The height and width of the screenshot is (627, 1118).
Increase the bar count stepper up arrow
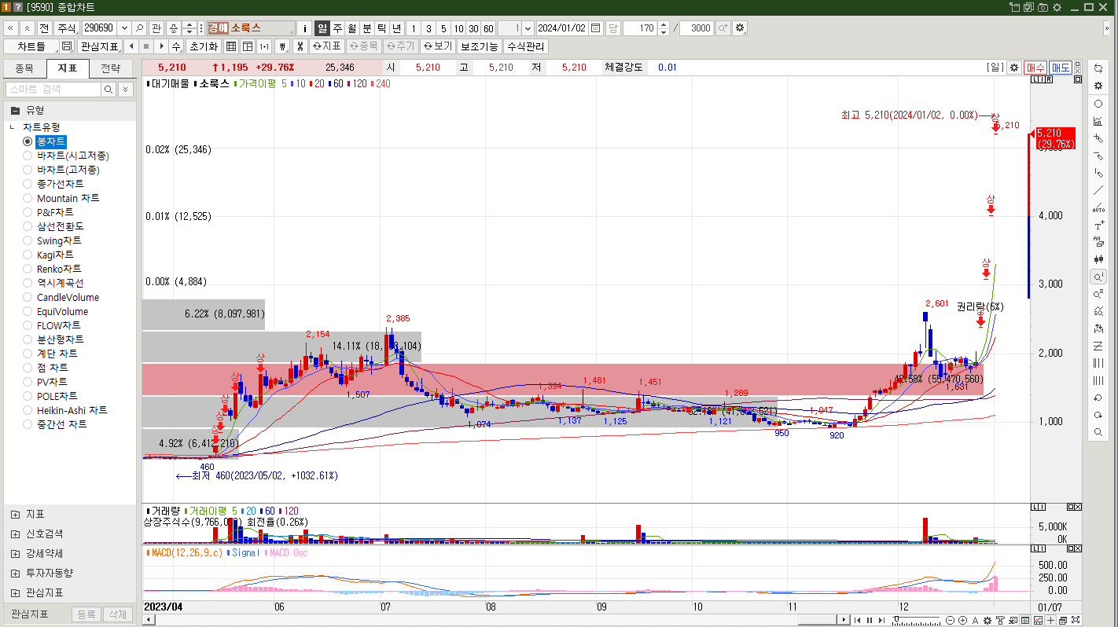[x=664, y=25]
